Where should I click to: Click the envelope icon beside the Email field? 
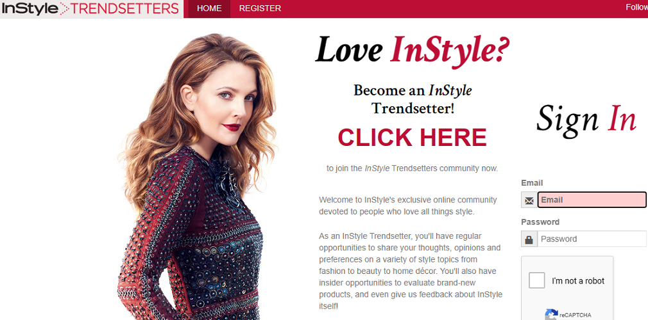pos(529,200)
